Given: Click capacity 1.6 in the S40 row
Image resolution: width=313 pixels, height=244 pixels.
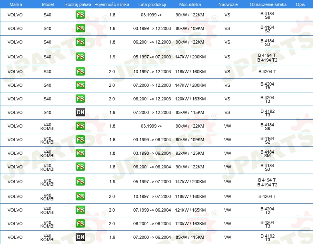Looking at the screenshot, I should (112, 28).
